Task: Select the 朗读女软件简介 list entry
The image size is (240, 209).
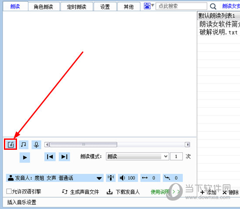Action: click(x=219, y=24)
